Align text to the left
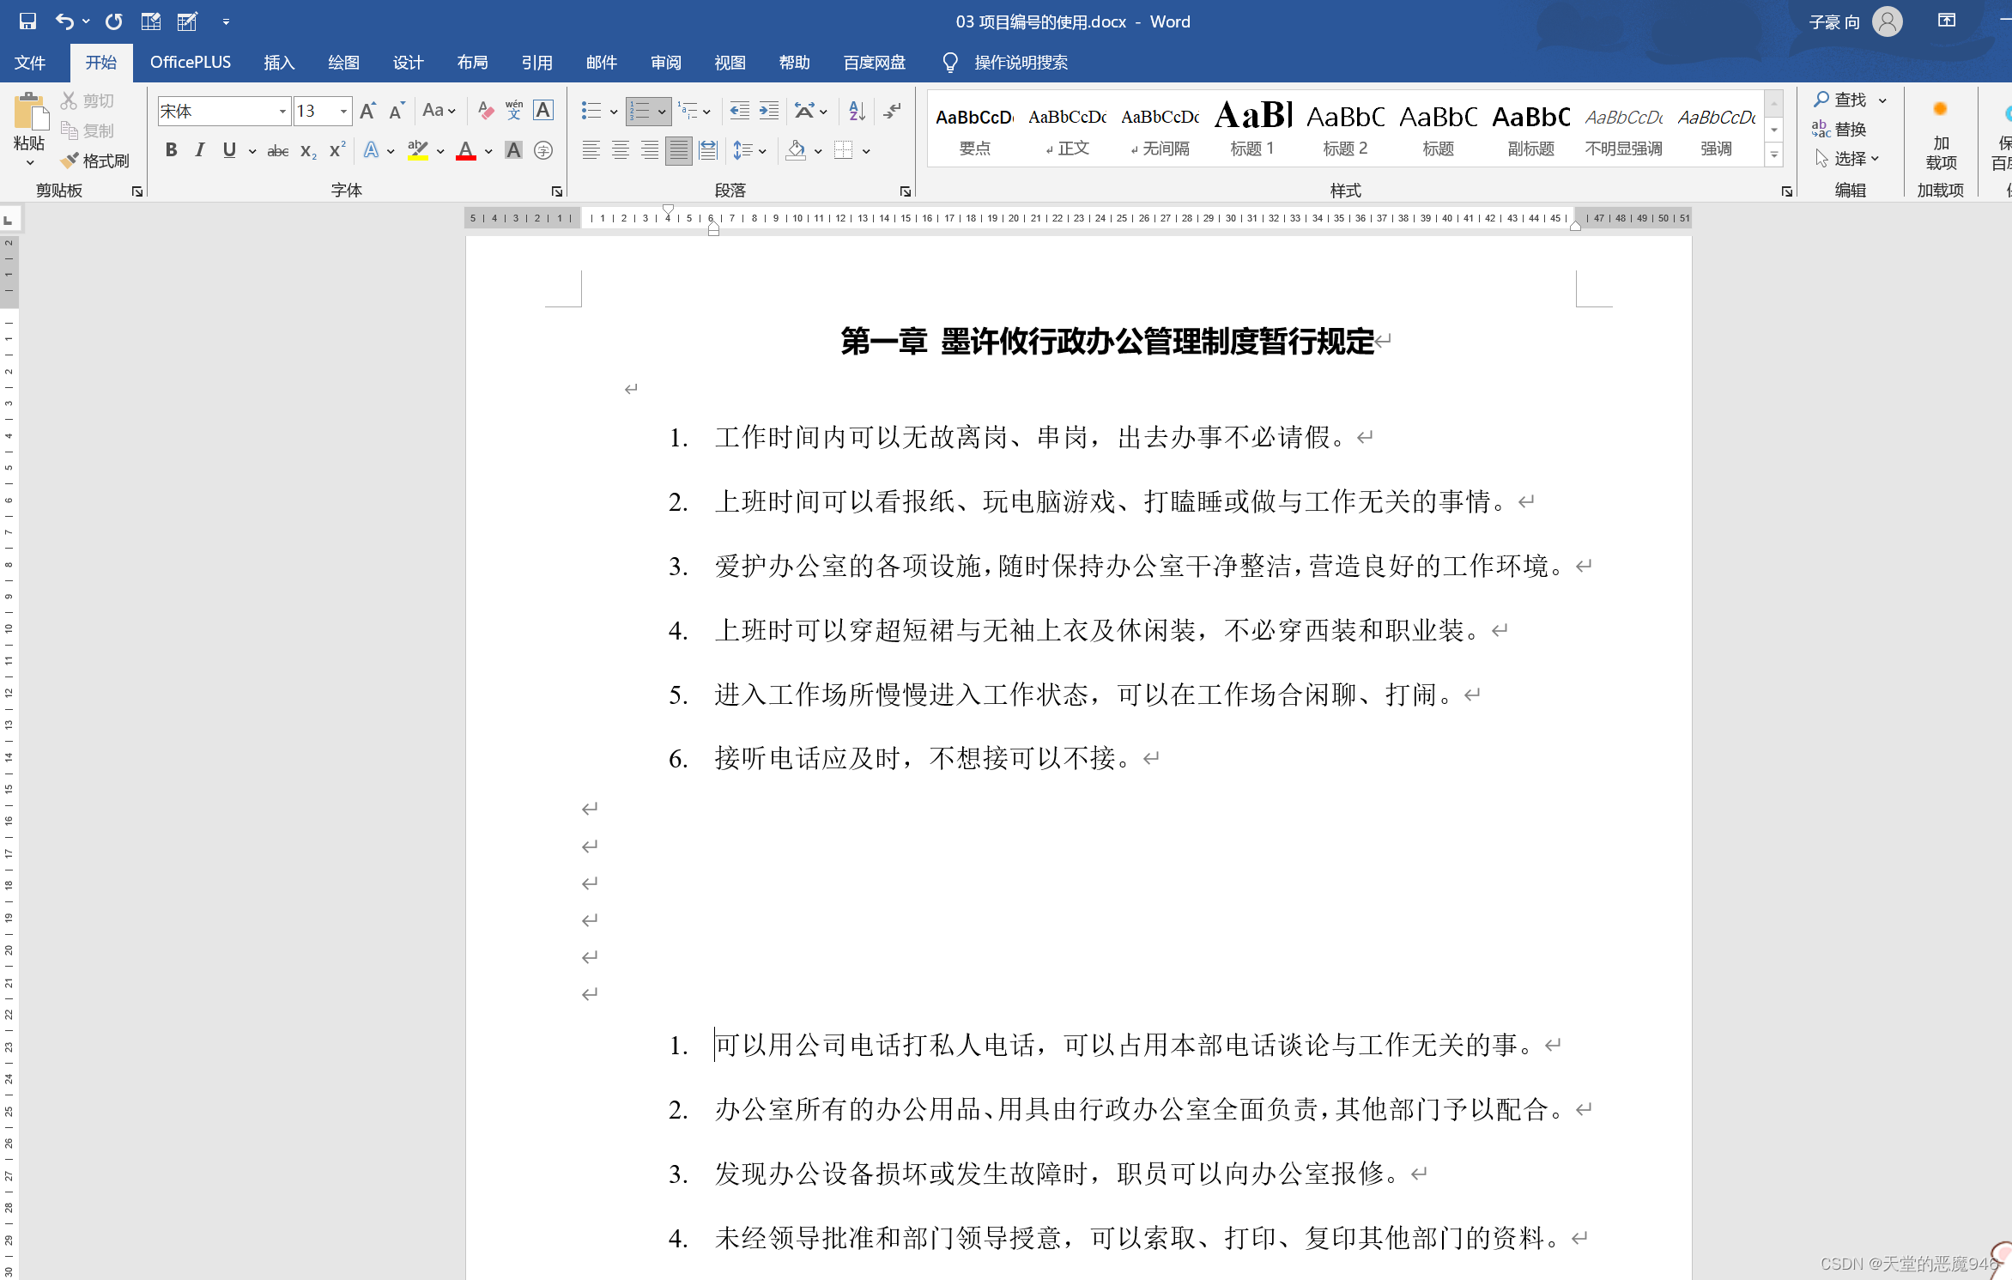Screen dimensions: 2012x1280 click(x=591, y=151)
